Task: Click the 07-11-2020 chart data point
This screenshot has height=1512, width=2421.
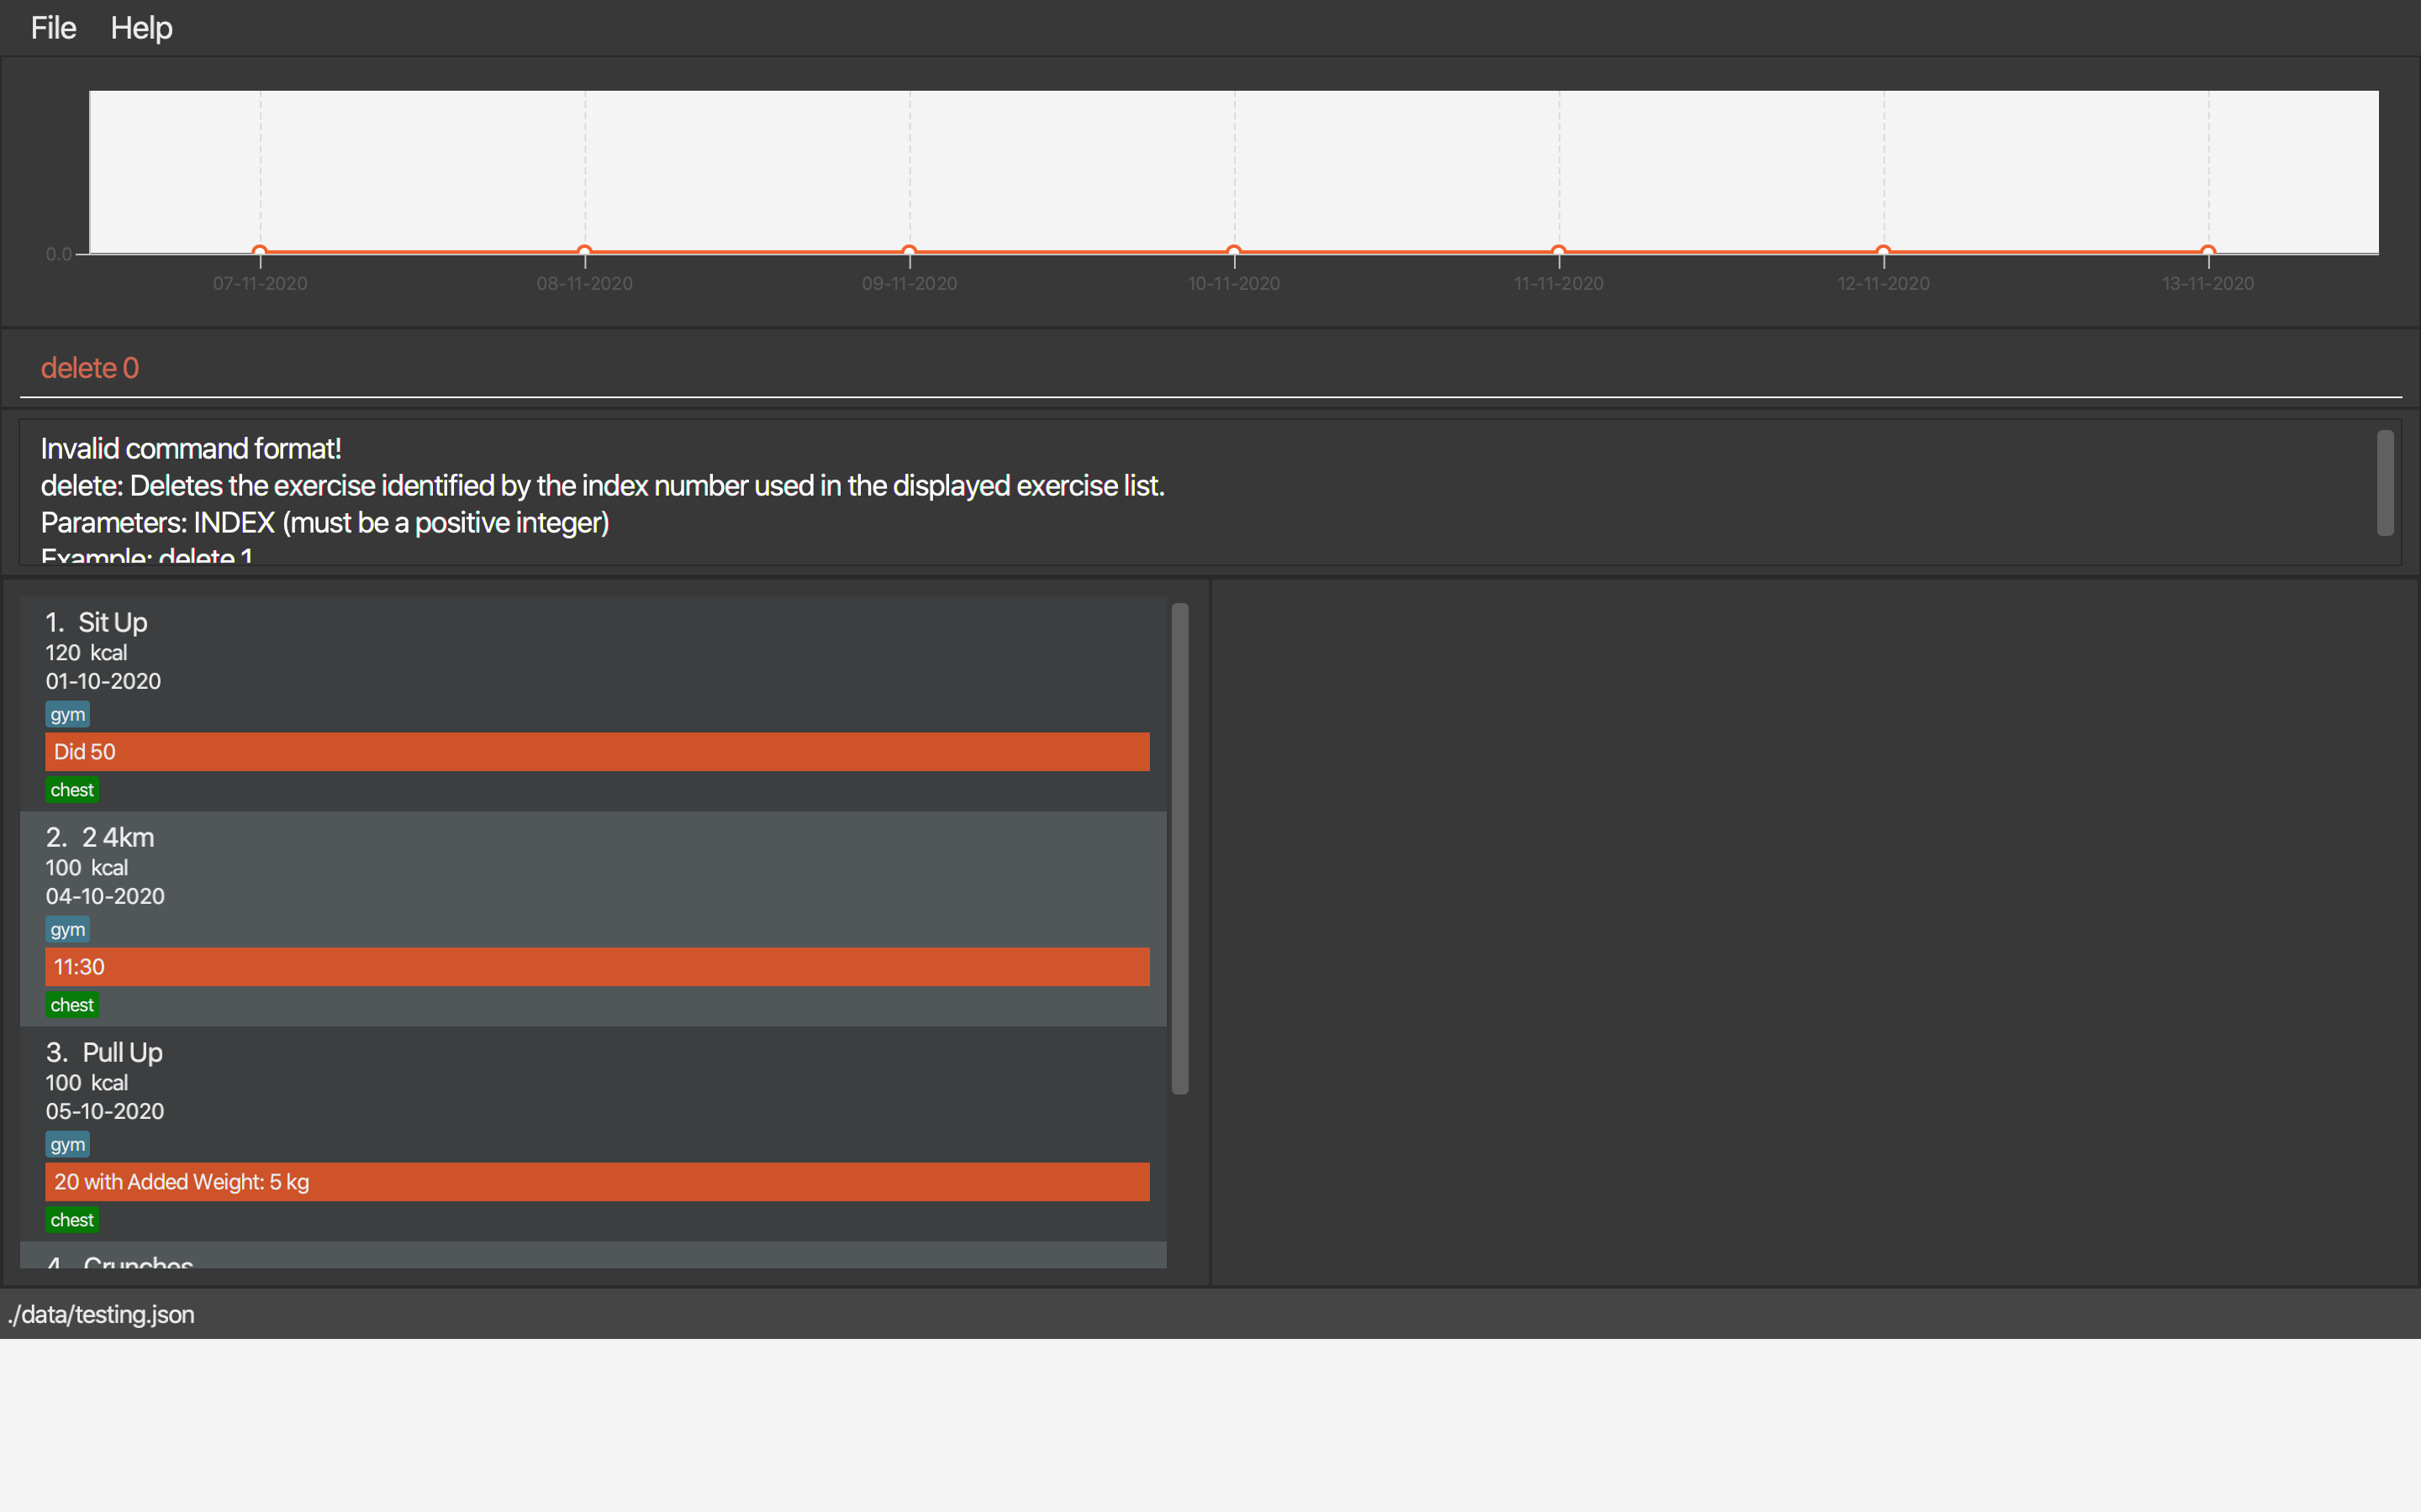Action: (260, 251)
